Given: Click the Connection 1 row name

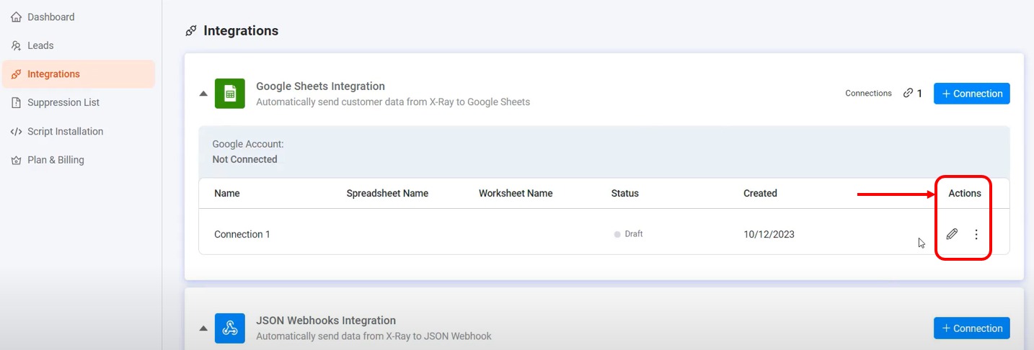Looking at the screenshot, I should tap(242, 234).
